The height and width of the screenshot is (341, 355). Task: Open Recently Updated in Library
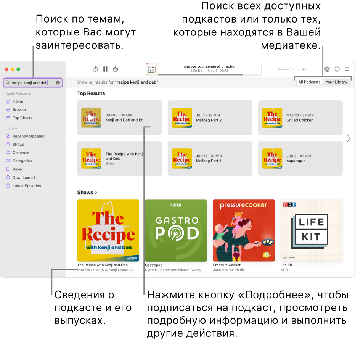tap(28, 136)
